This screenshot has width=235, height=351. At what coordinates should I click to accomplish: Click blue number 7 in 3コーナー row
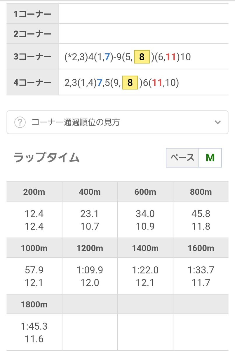point(107,57)
